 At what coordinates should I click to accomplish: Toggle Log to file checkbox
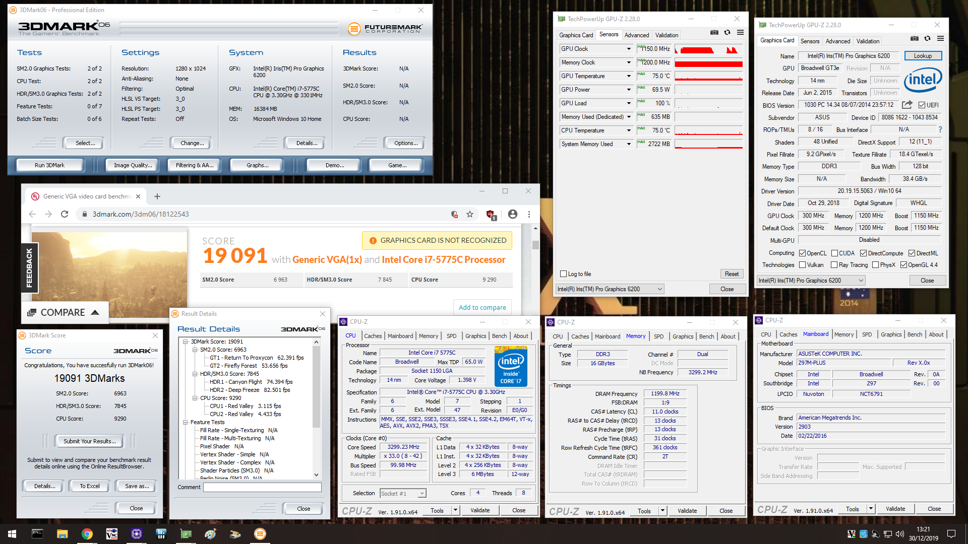coord(564,274)
